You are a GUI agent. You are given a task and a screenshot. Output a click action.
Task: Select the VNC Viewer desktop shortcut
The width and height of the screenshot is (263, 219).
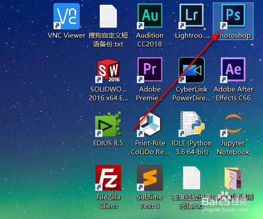(x=67, y=16)
